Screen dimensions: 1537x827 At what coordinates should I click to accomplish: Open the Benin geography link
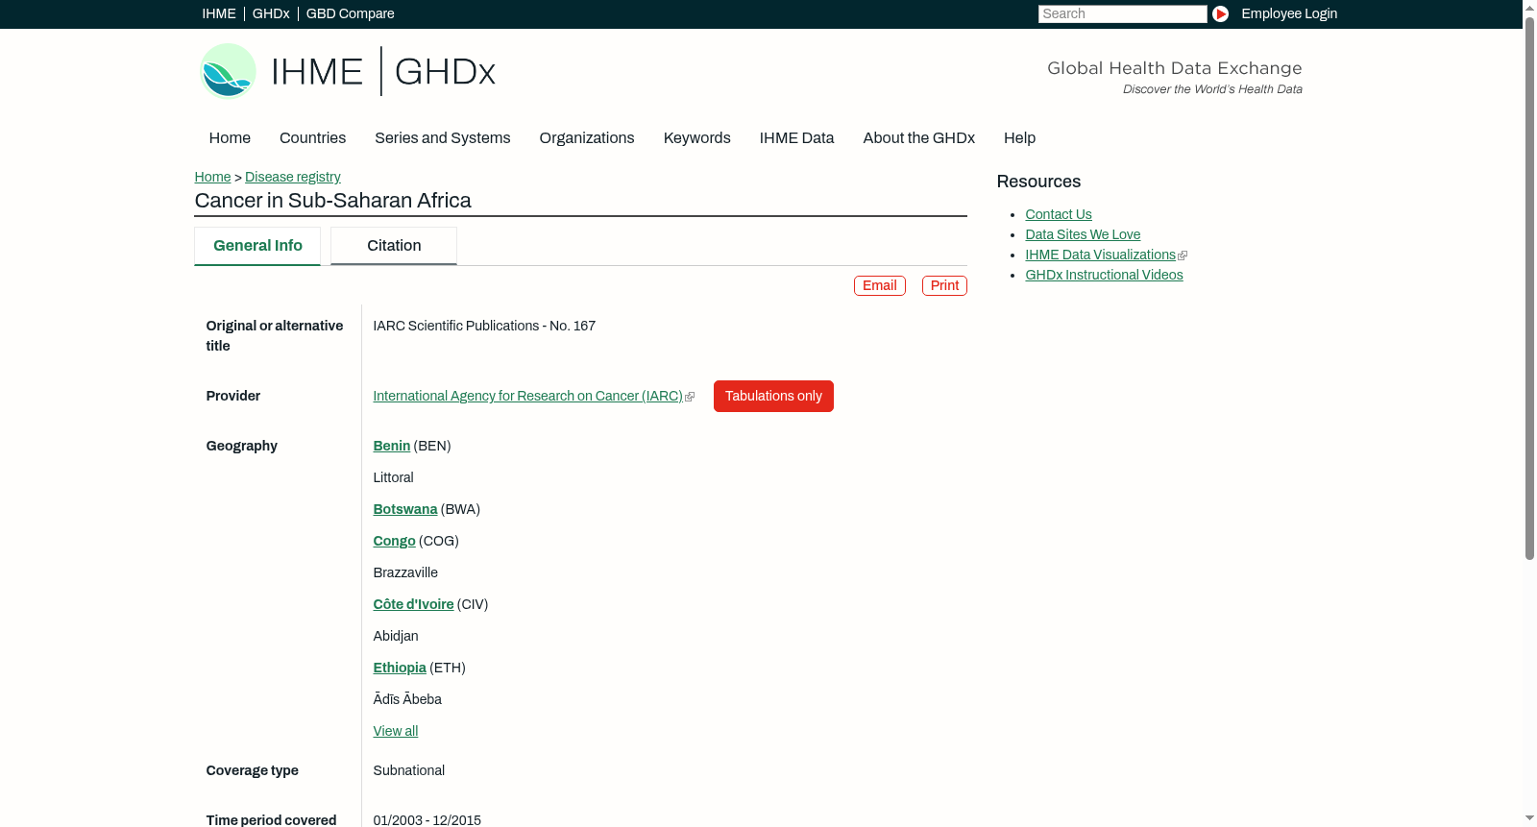point(392,446)
